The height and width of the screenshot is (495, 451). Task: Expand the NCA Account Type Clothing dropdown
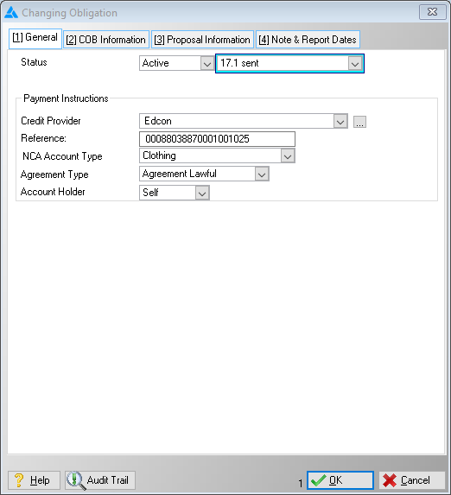288,156
